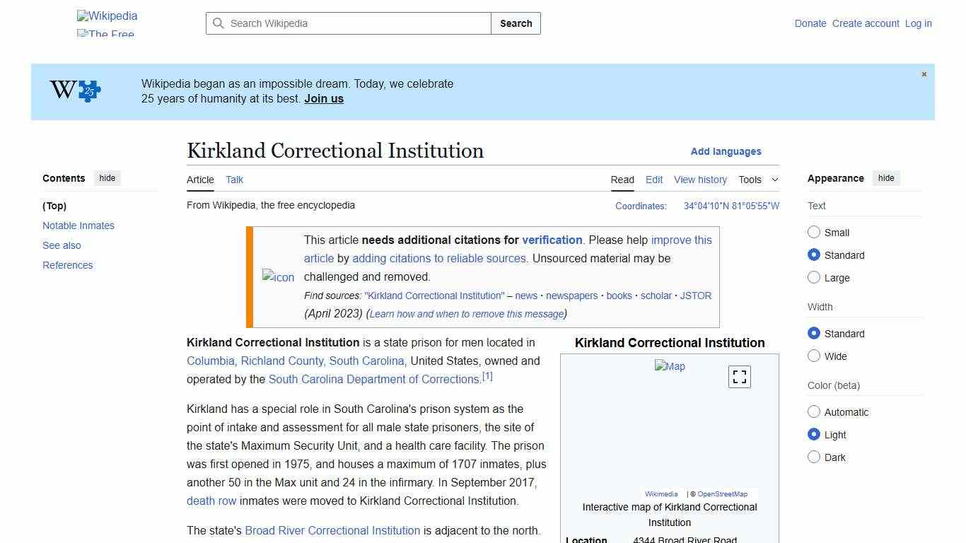Viewport: 966px width, 543px height.
Task: Expand the interactive map to fullscreen
Action: pos(739,377)
